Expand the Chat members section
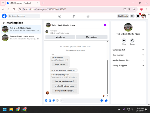The height and width of the screenshot is (113, 150). (128, 55)
